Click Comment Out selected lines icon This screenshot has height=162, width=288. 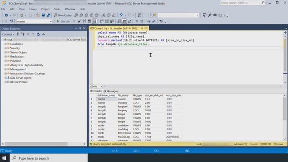click(136, 21)
